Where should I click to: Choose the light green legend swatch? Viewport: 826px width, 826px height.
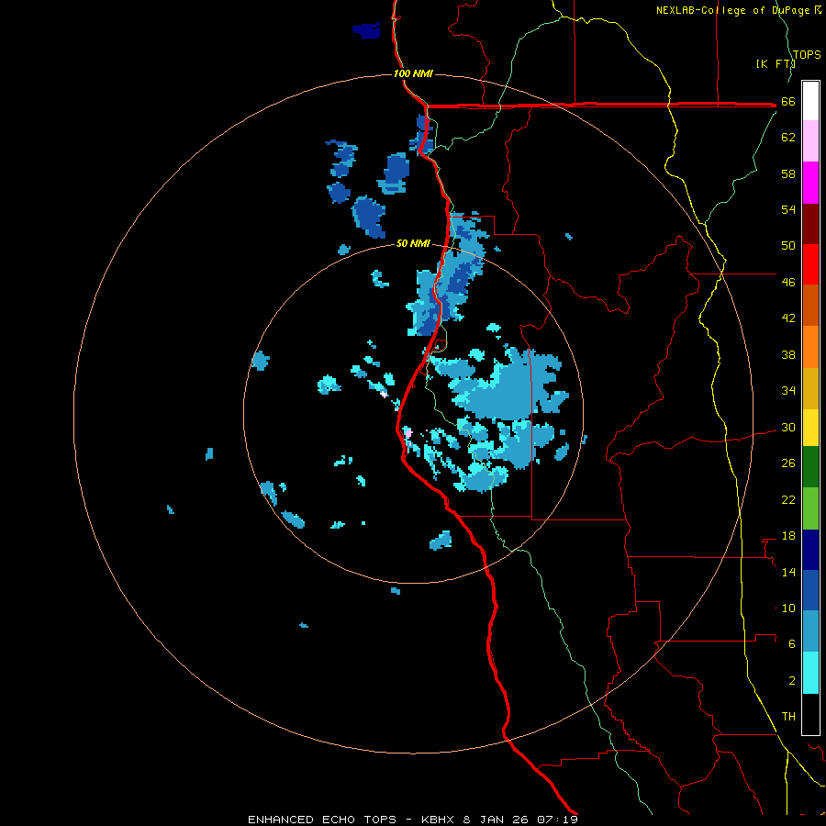coord(810,508)
